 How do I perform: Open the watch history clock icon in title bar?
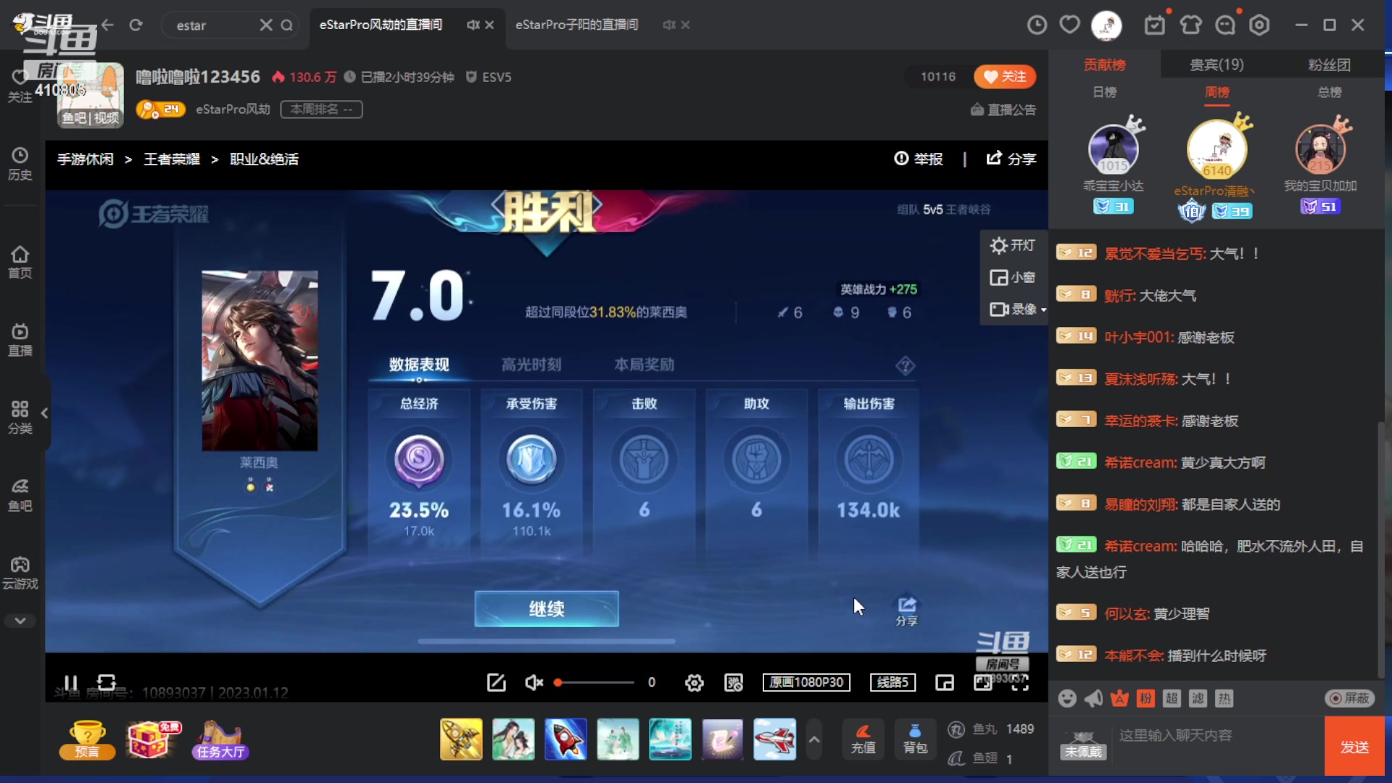click(x=1037, y=25)
